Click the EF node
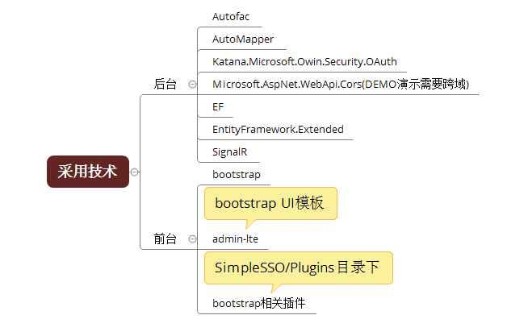 coord(218,107)
